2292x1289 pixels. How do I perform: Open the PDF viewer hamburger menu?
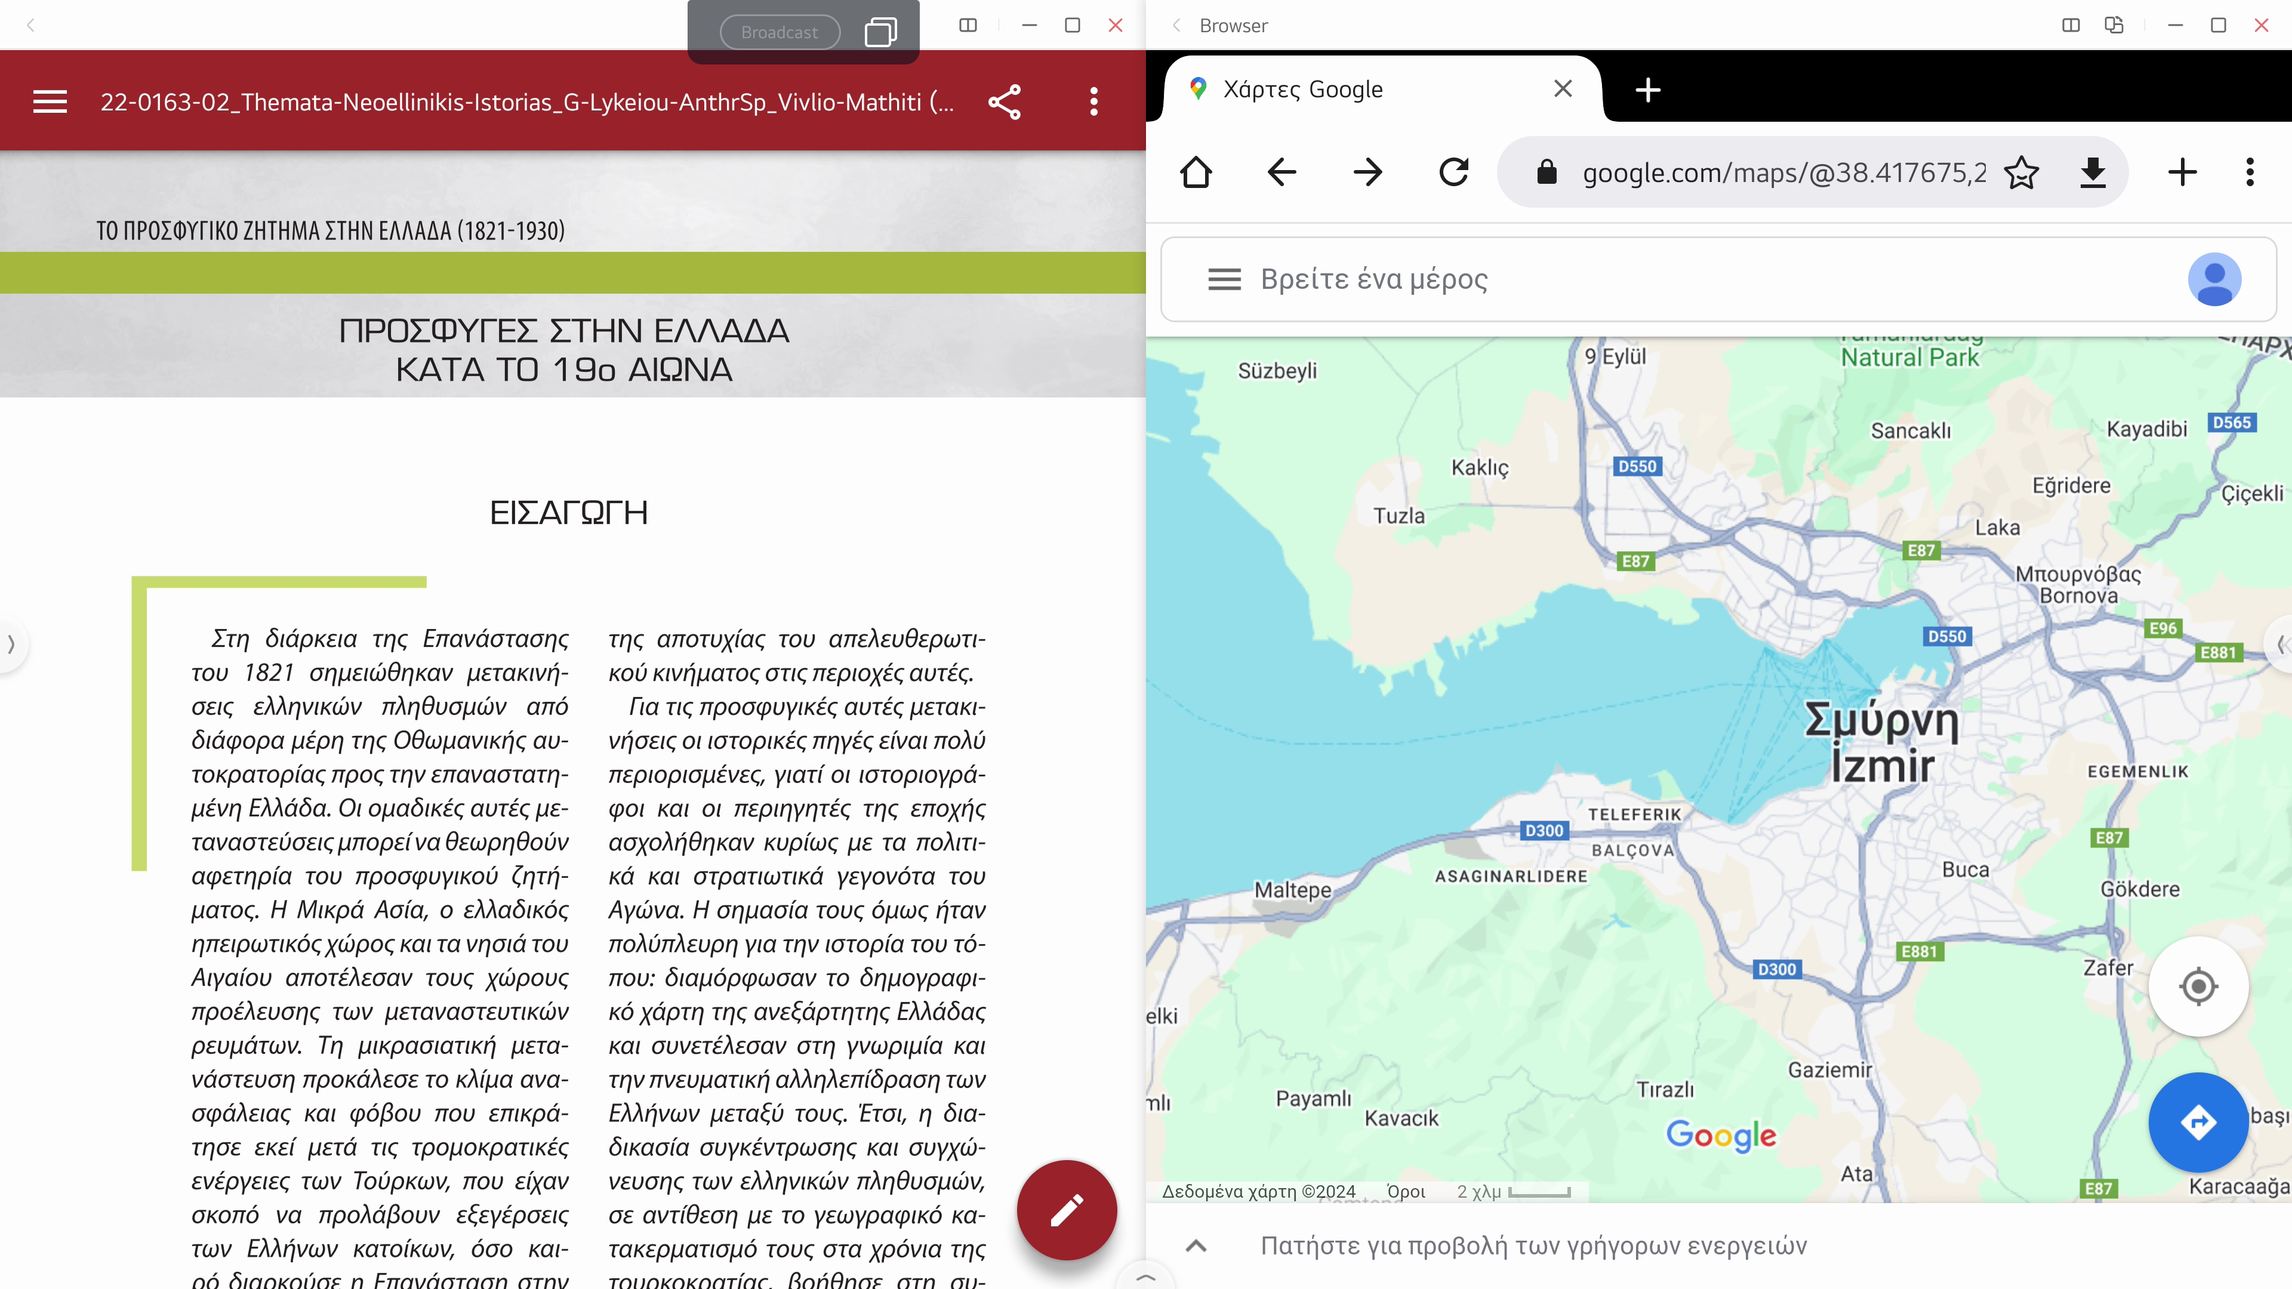(50, 101)
